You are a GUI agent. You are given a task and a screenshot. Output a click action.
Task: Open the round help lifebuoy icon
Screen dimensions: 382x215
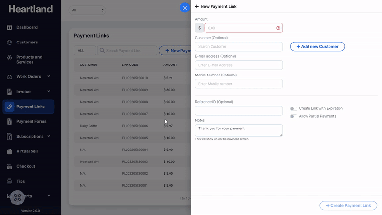18,197
